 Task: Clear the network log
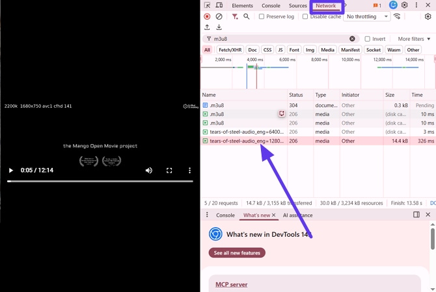[219, 17]
